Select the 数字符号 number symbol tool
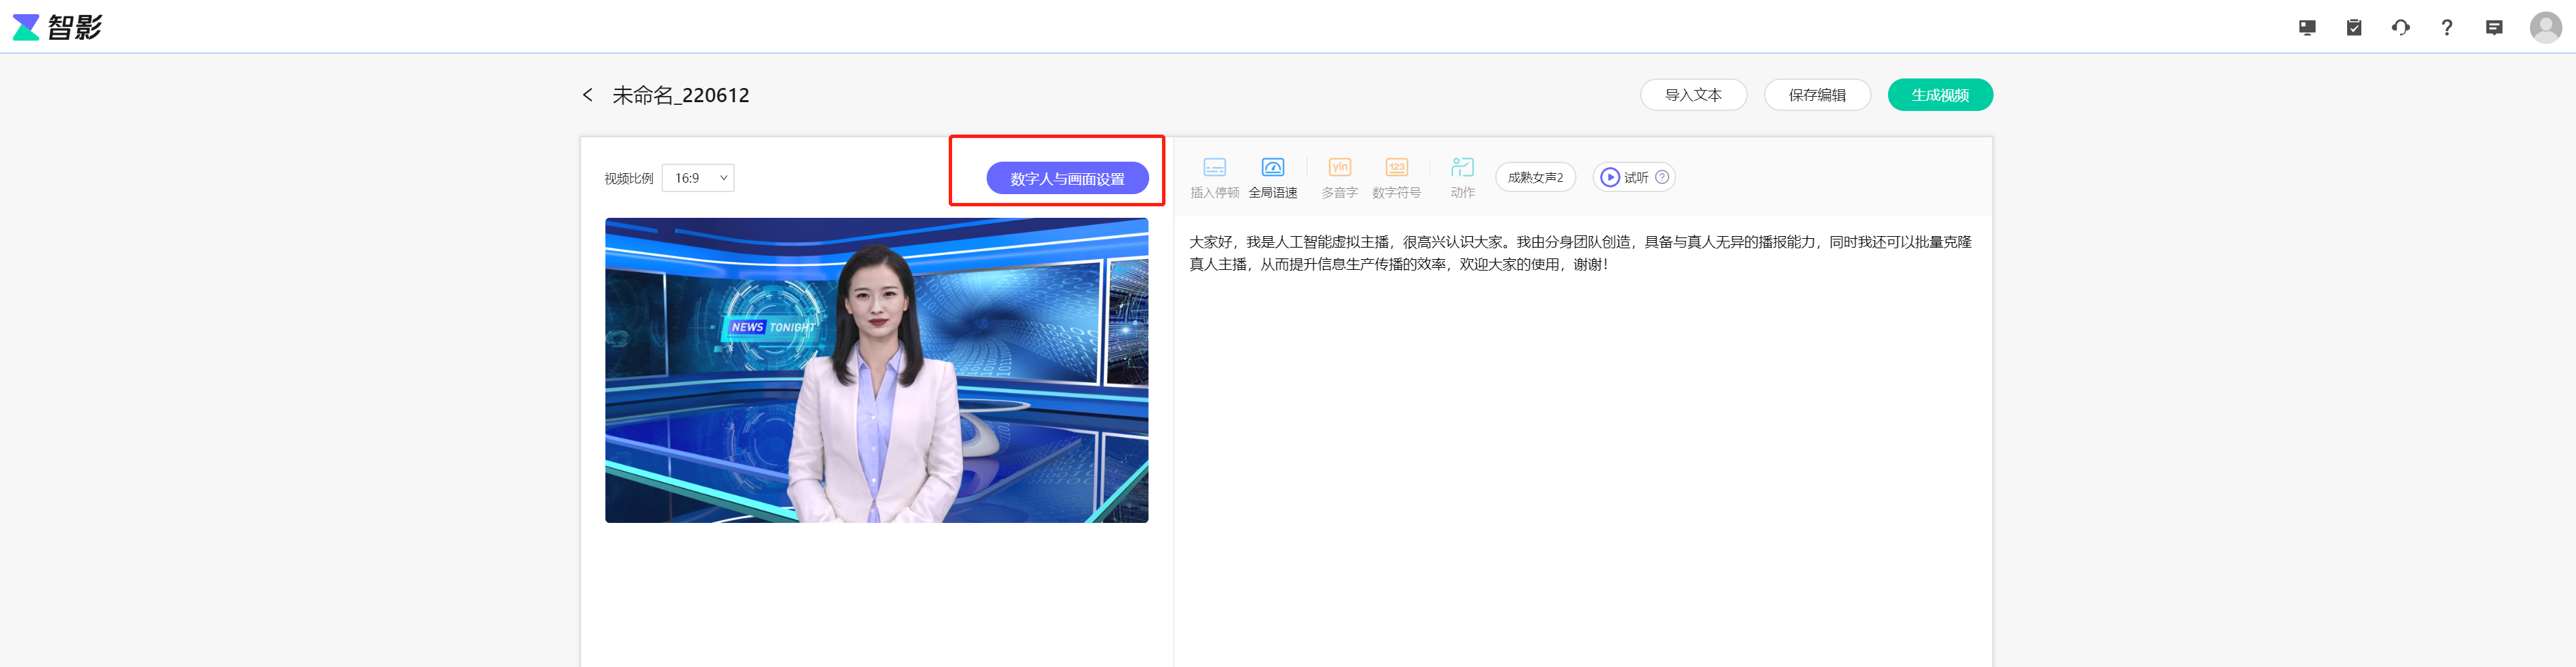 point(1396,178)
